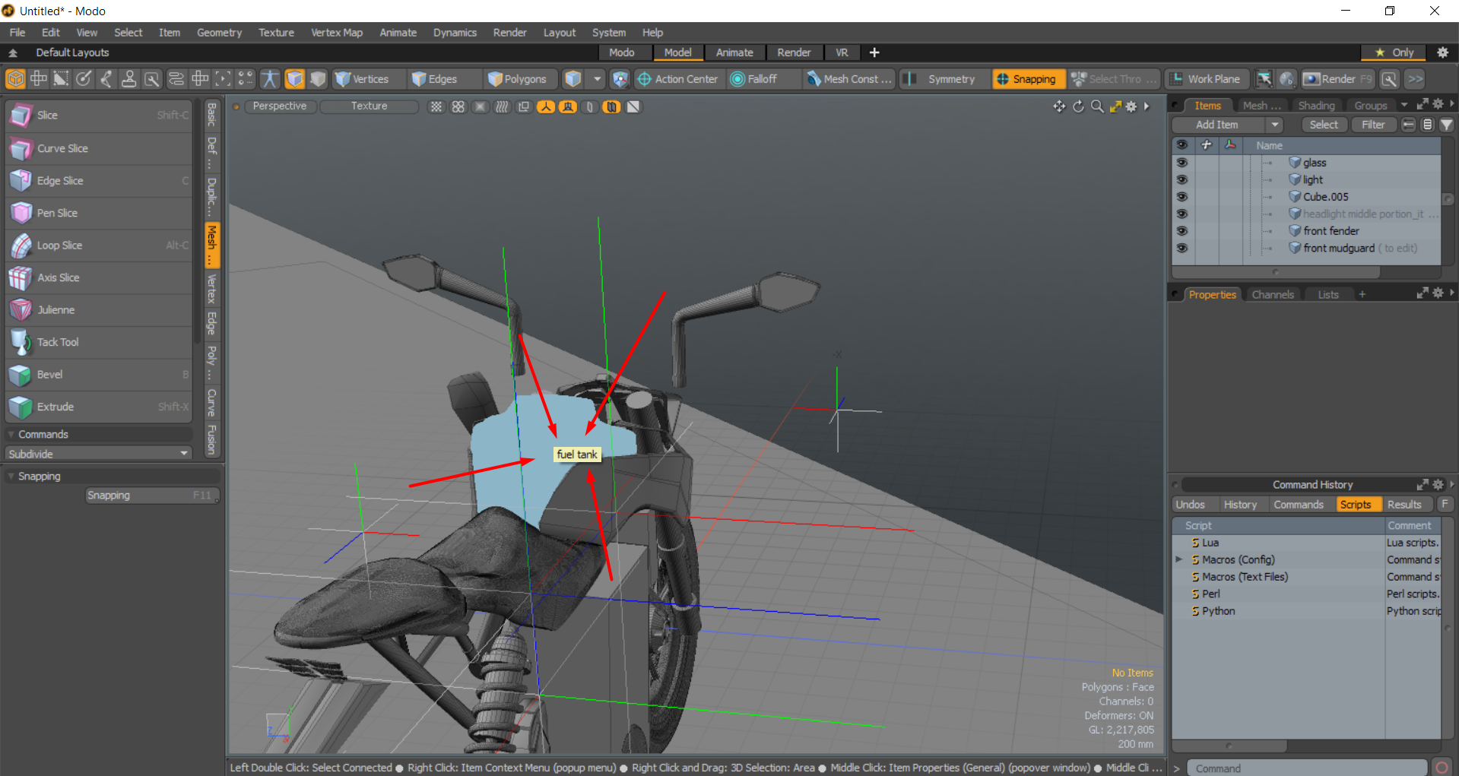Select the Edge Slice tool
The image size is (1459, 776).
[99, 181]
